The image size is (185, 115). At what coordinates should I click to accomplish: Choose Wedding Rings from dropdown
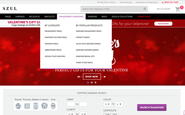[x=51, y=44]
